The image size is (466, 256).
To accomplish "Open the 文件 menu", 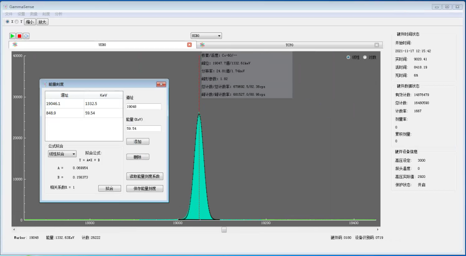I will click(x=9, y=14).
